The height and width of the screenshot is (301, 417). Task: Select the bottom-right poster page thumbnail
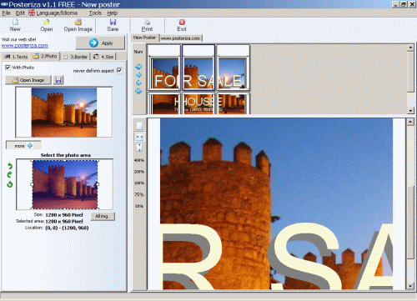pyautogui.click(x=233, y=103)
